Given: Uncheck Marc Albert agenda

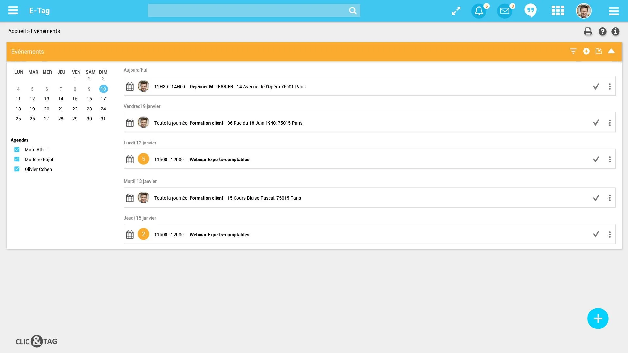Looking at the screenshot, I should pyautogui.click(x=17, y=149).
